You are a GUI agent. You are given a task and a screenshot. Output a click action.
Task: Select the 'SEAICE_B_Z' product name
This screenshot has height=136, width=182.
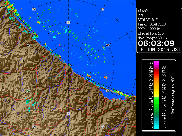pyautogui.click(x=148, y=20)
